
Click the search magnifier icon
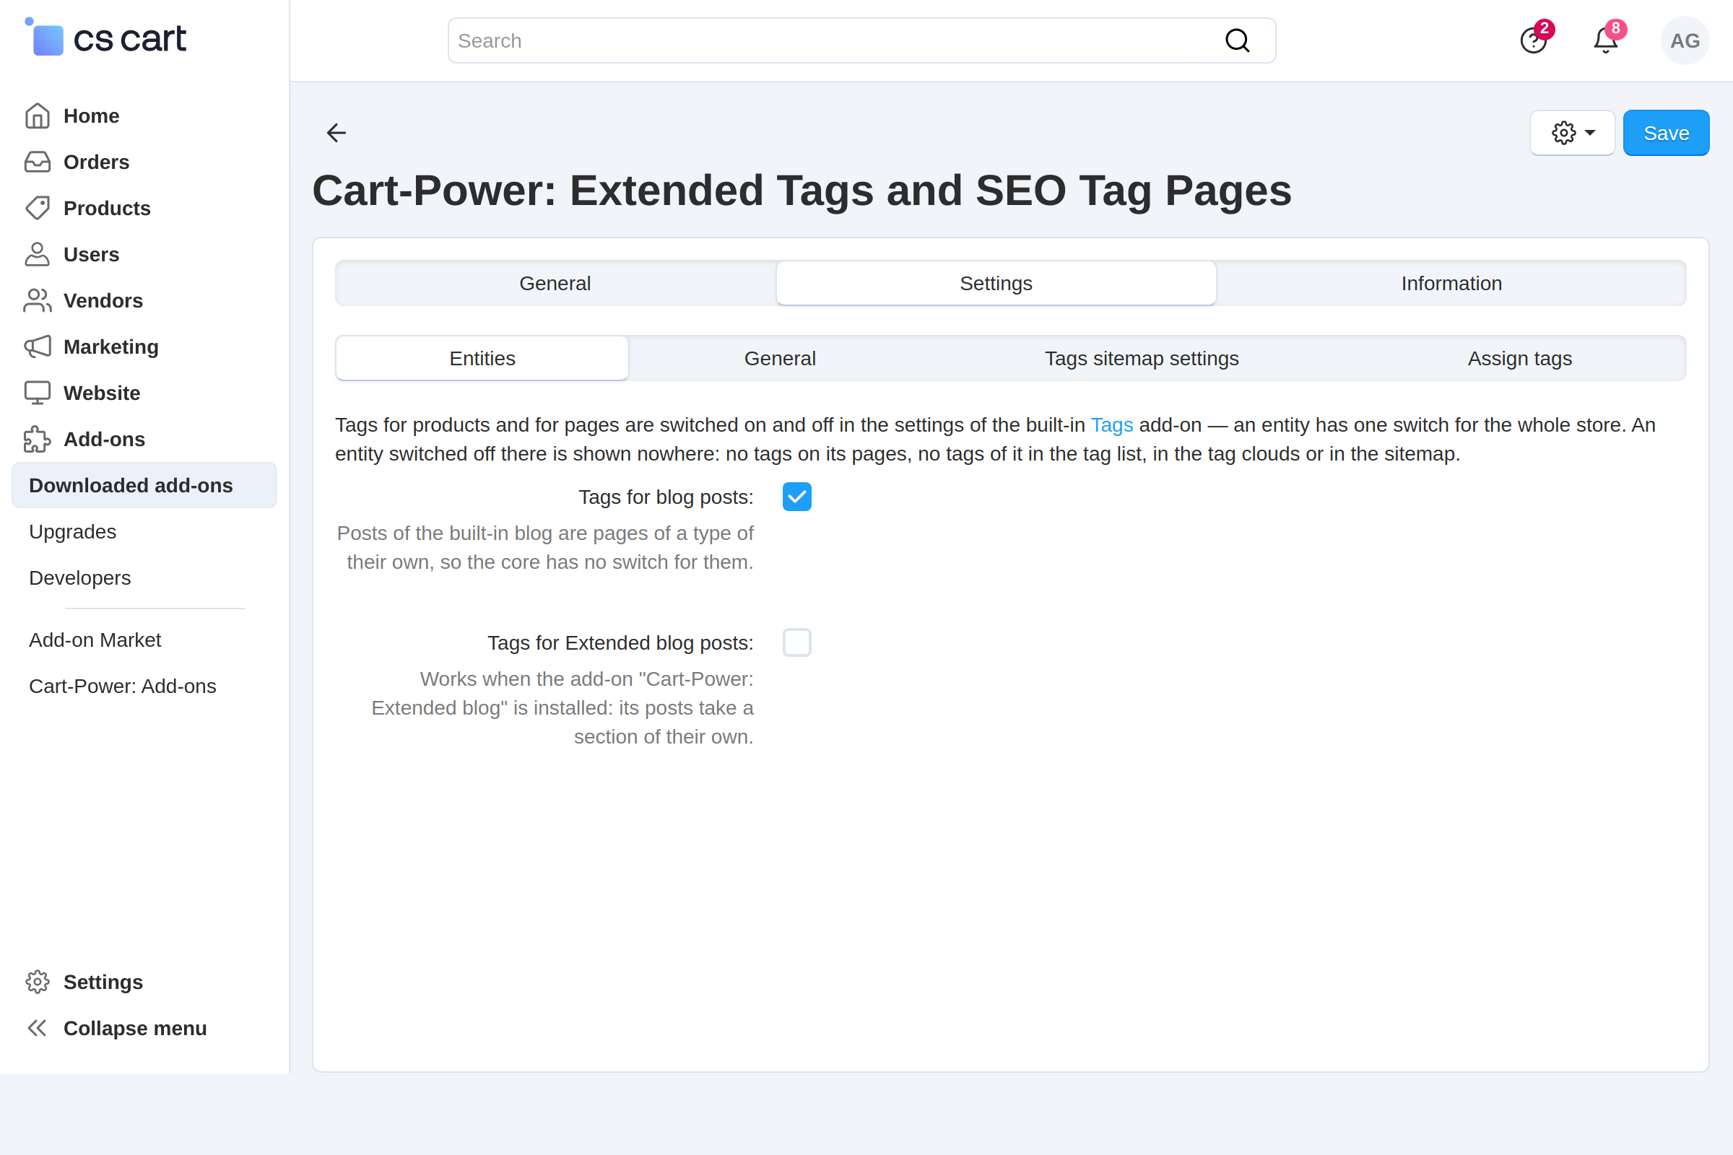[1237, 40]
